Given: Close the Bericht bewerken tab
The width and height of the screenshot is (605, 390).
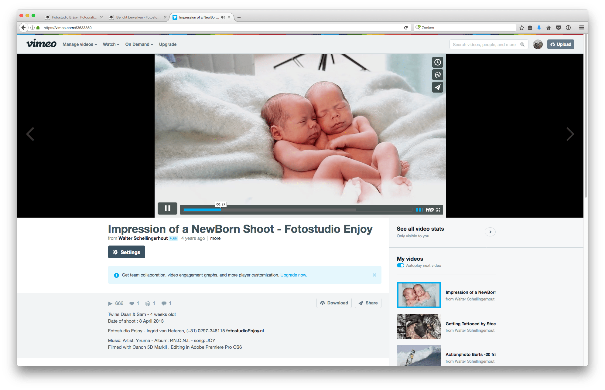Looking at the screenshot, I should pyautogui.click(x=165, y=17).
